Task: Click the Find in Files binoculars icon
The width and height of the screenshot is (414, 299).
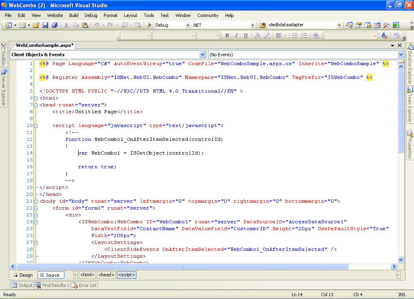Action: tap(262, 25)
